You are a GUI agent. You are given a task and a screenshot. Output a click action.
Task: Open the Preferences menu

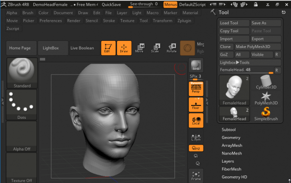coord(51,20)
